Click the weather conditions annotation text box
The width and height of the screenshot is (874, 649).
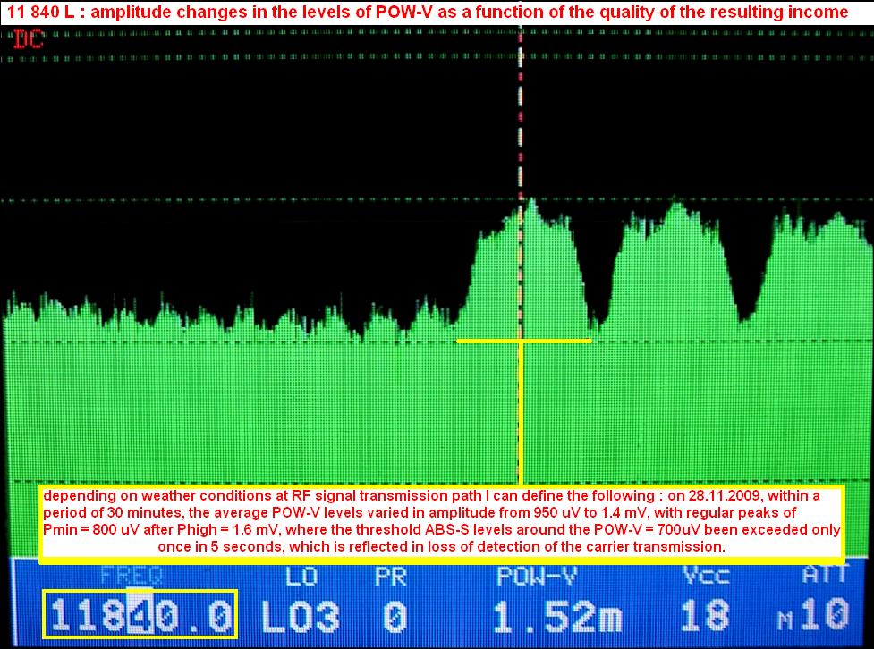442,521
